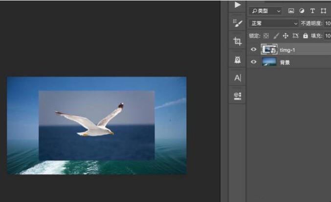This screenshot has height=202, width=331.
Task: Select the Crop panel icon
Action: 238,41
